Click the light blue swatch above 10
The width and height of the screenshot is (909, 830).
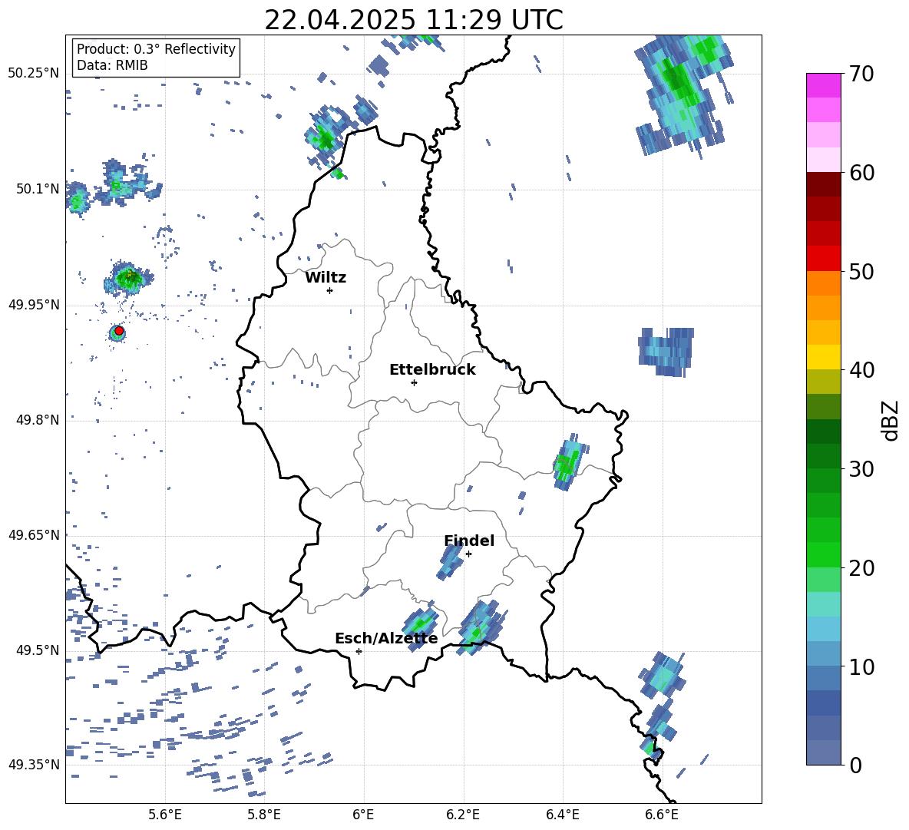(823, 629)
